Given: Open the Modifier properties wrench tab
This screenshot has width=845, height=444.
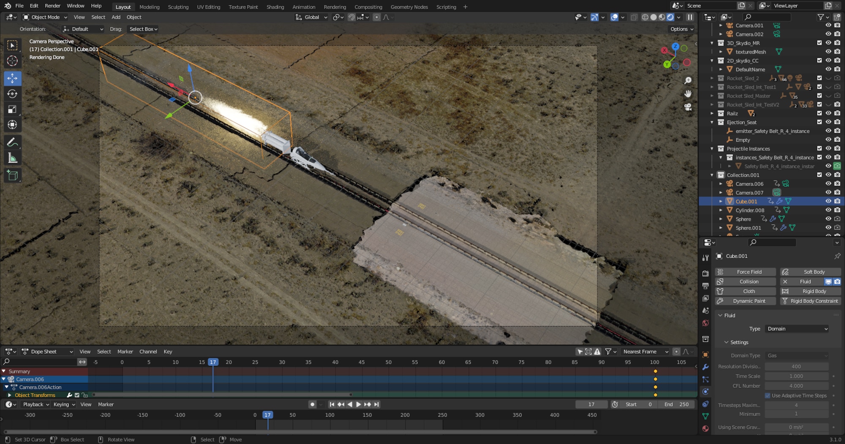Looking at the screenshot, I should [x=705, y=367].
